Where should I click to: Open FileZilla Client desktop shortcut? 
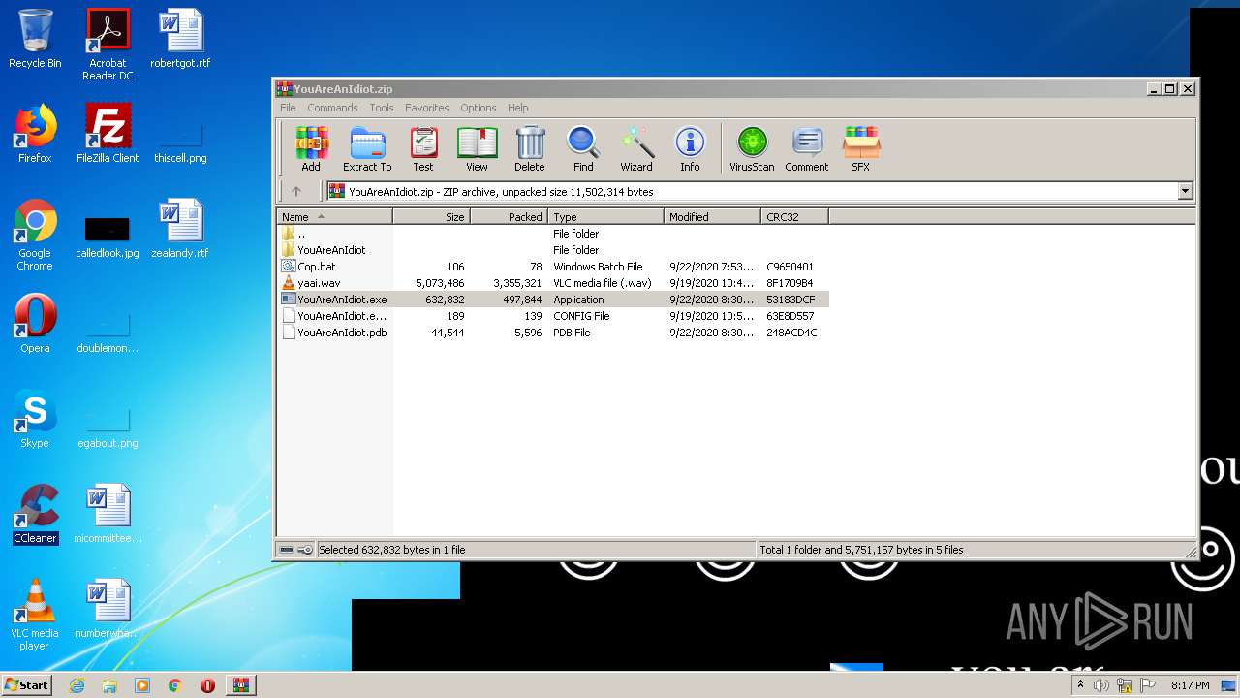point(108,134)
